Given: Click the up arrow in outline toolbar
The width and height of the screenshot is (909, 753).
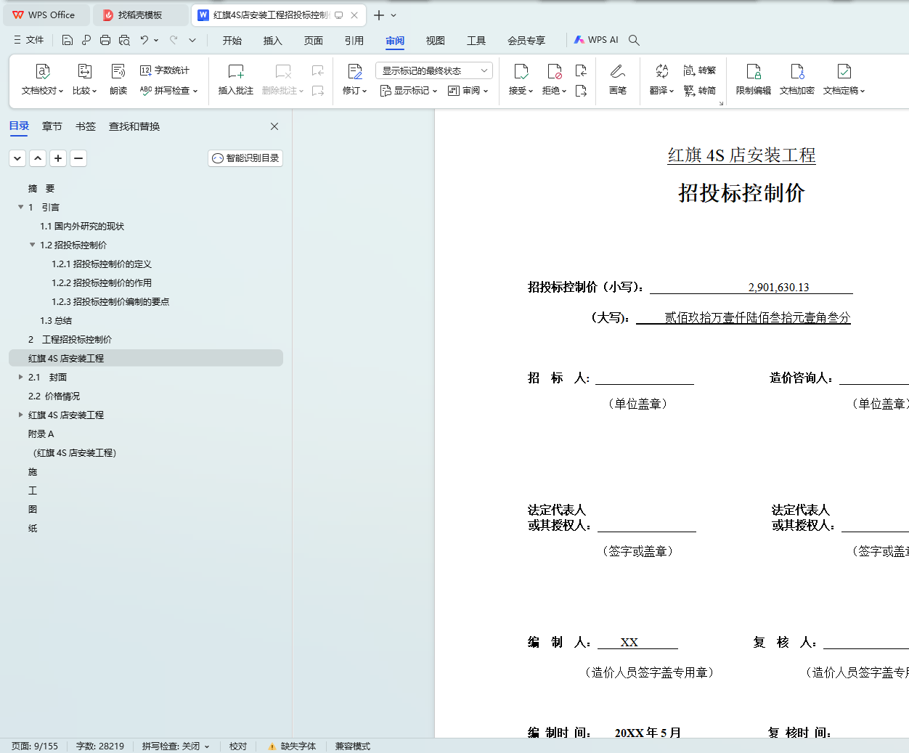Looking at the screenshot, I should (38, 158).
